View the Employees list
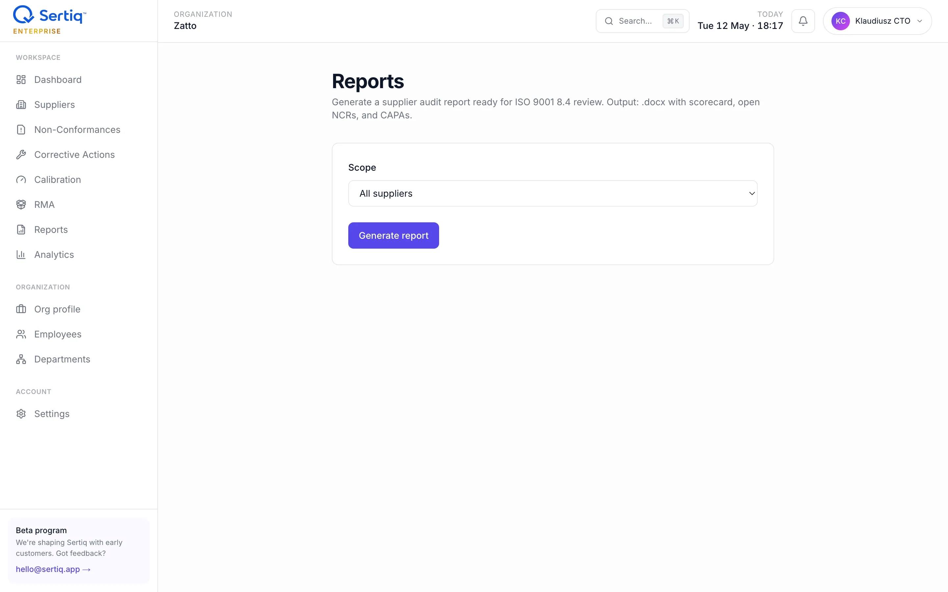 [x=79, y=334]
